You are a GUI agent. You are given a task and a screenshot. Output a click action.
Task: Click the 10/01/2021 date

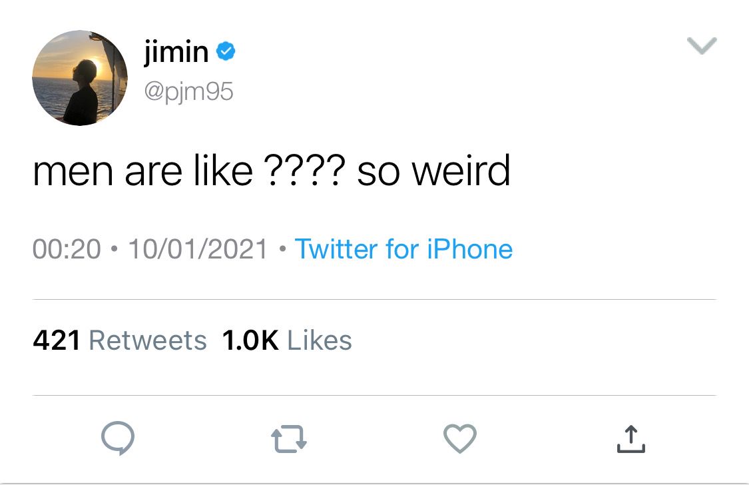point(198,249)
